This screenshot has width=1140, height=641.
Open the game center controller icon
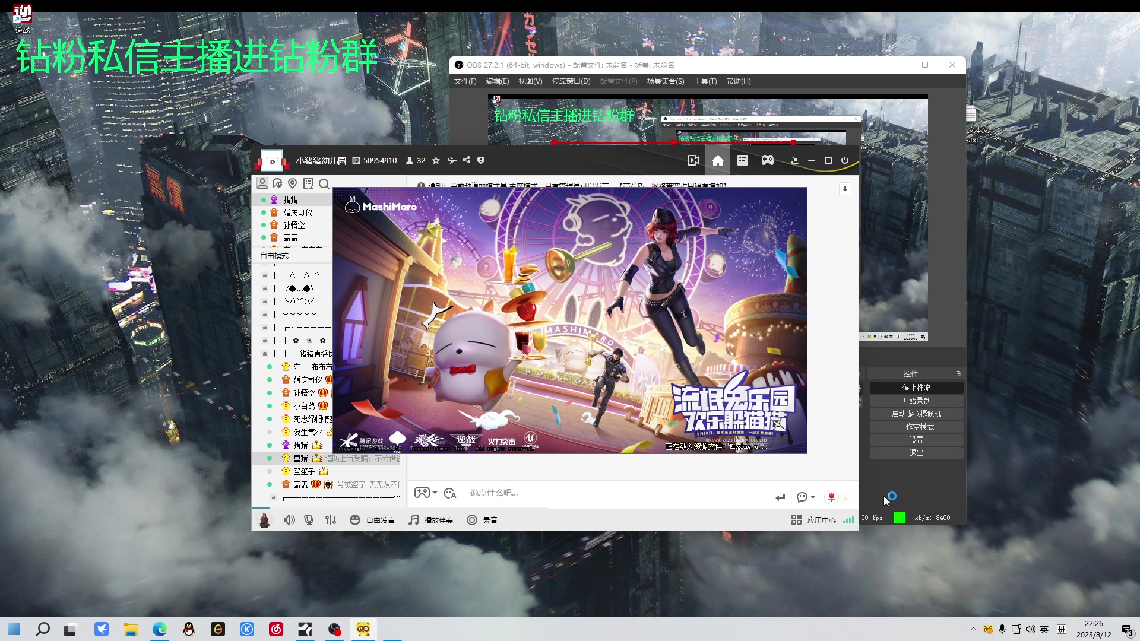pyautogui.click(x=768, y=160)
